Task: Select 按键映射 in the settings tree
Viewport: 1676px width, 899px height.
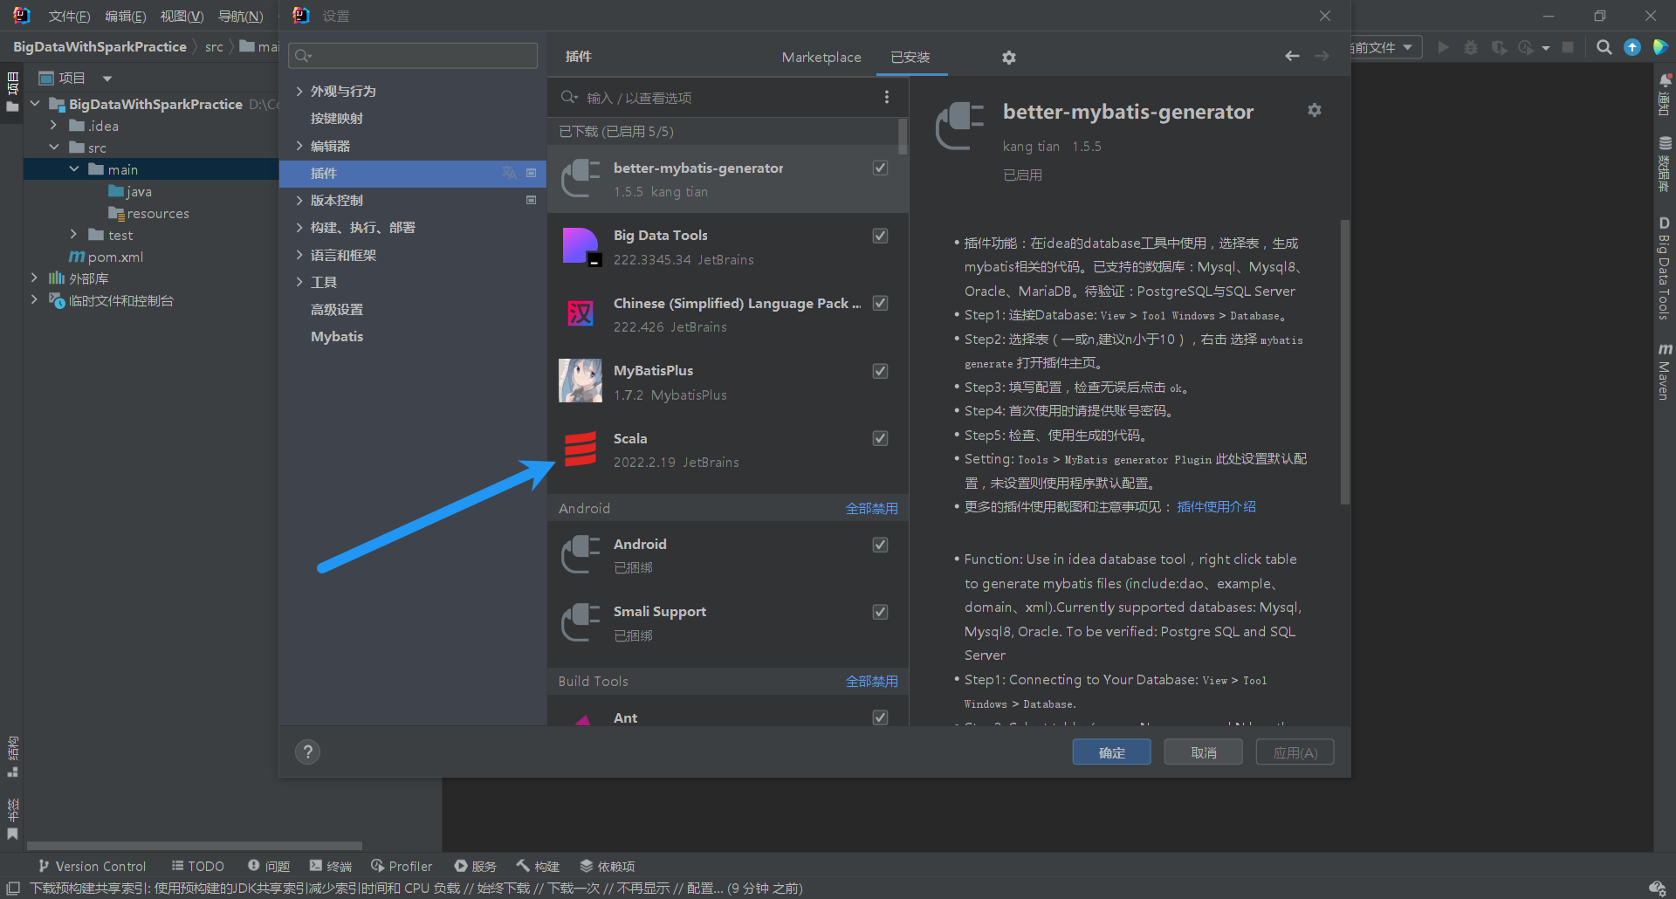Action: pyautogui.click(x=337, y=118)
